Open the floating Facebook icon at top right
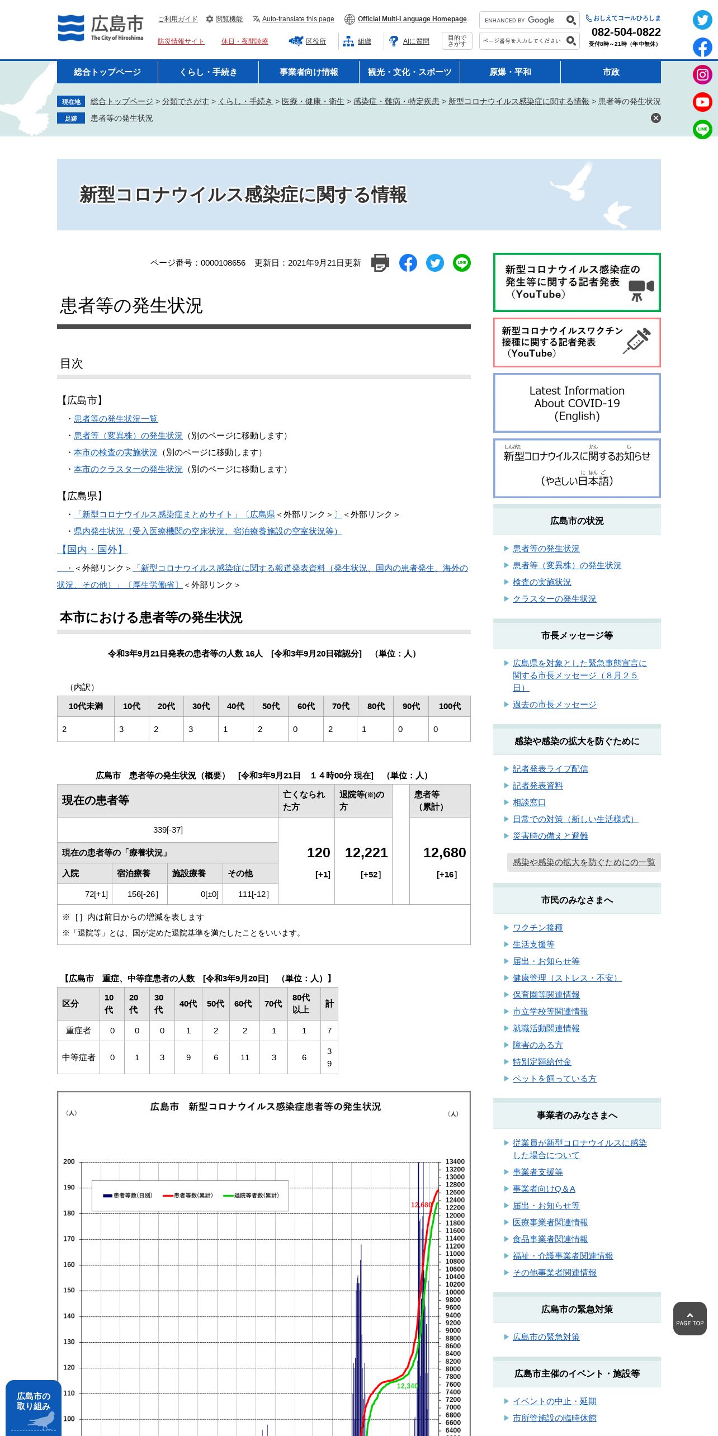Image resolution: width=718 pixels, height=1436 pixels. click(702, 48)
